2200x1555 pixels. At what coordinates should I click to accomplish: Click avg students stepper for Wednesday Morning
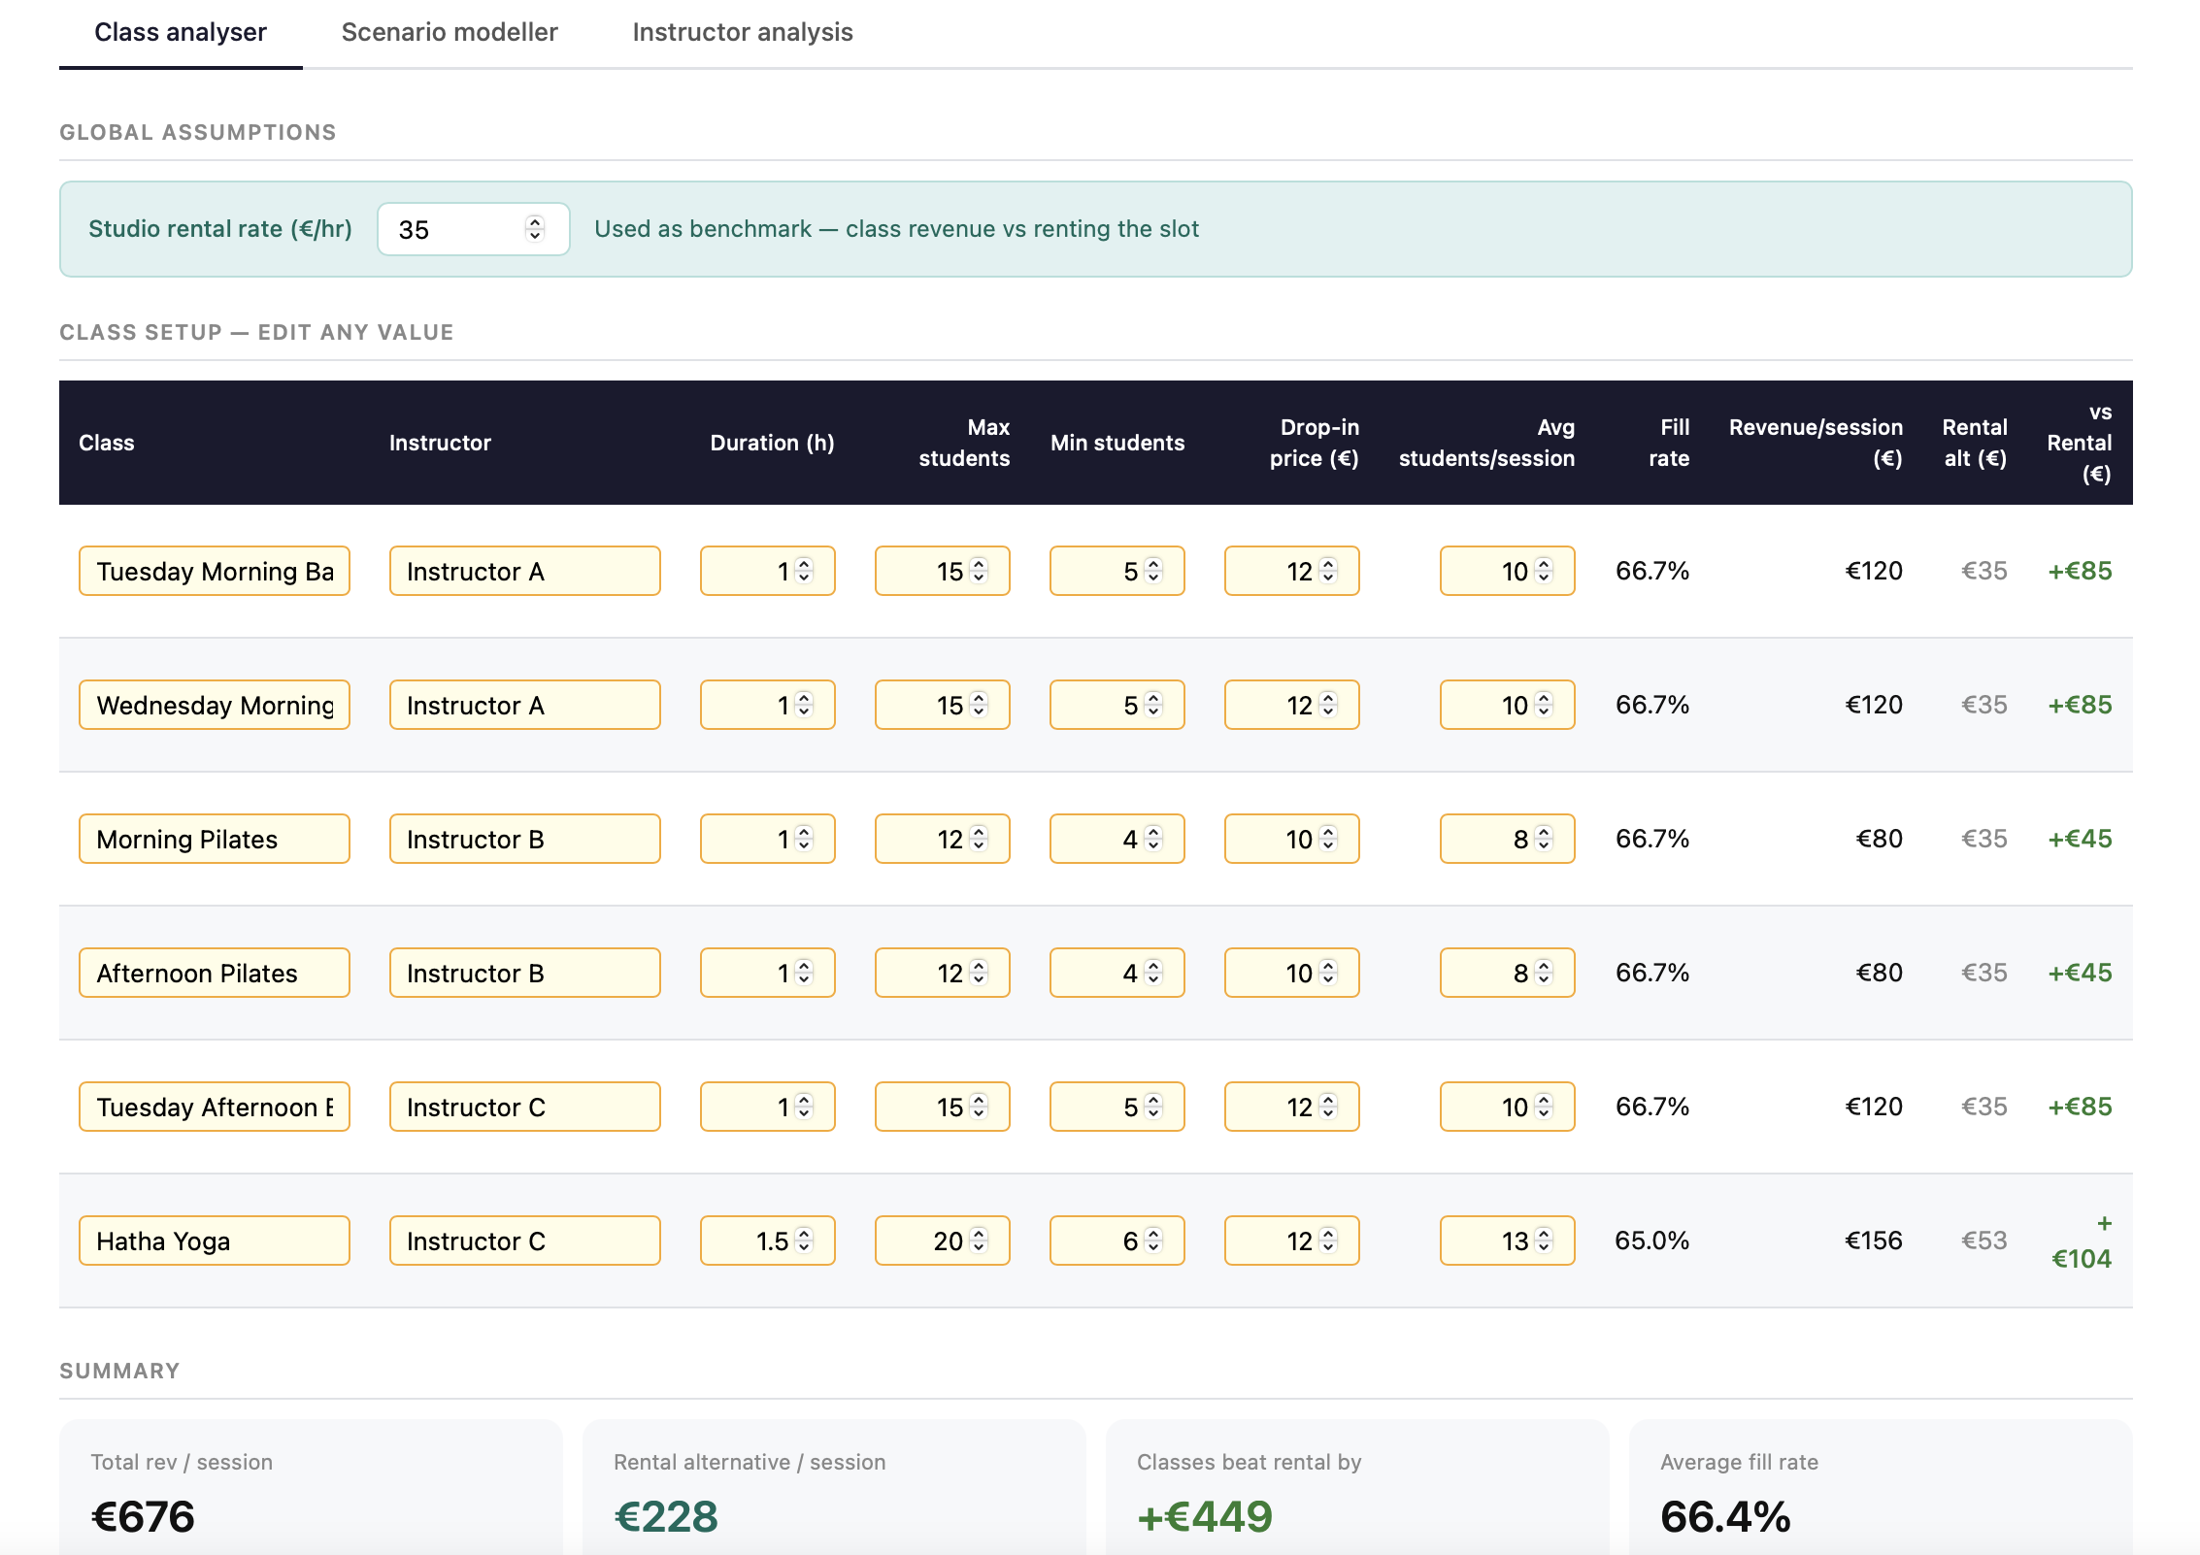point(1544,705)
